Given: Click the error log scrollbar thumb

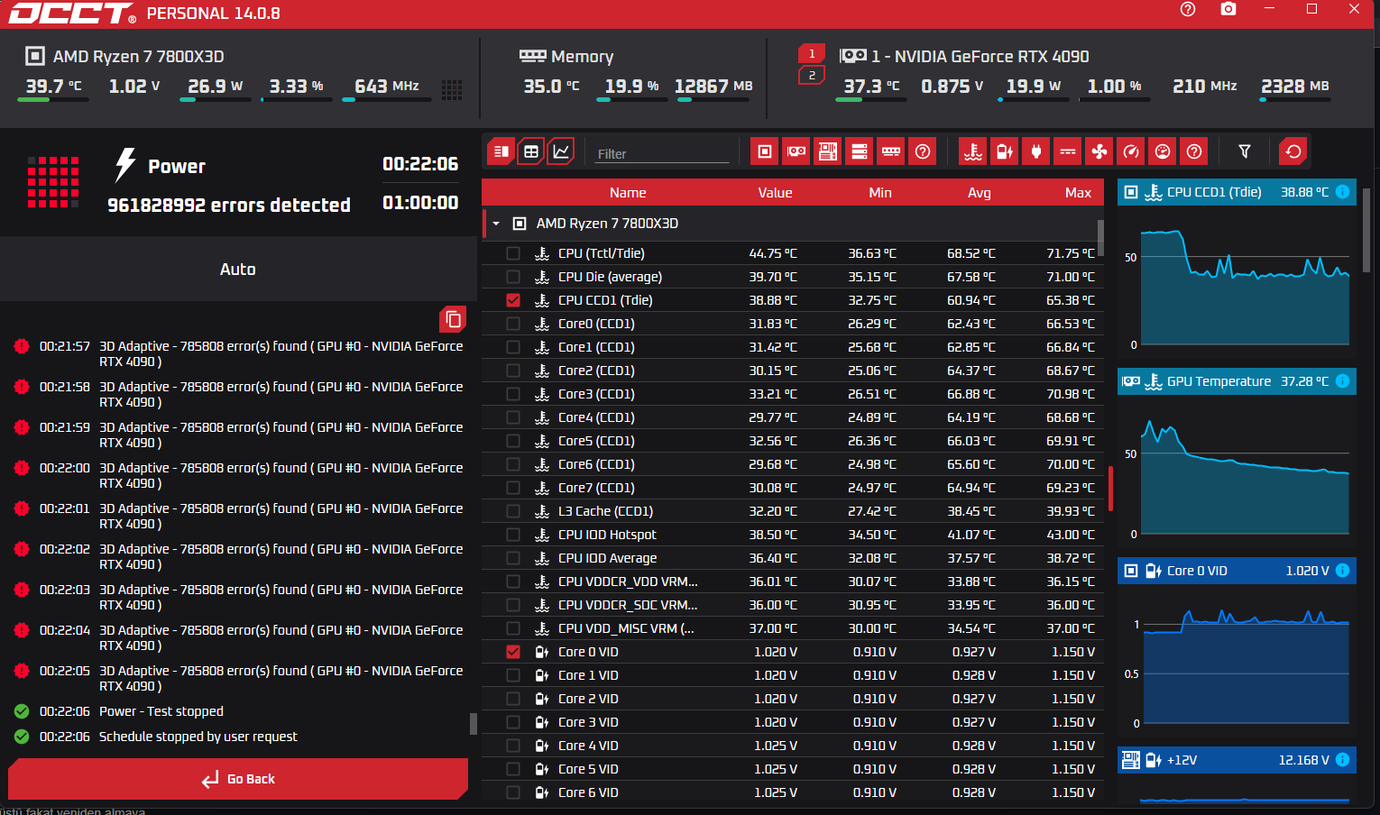Looking at the screenshot, I should (473, 724).
